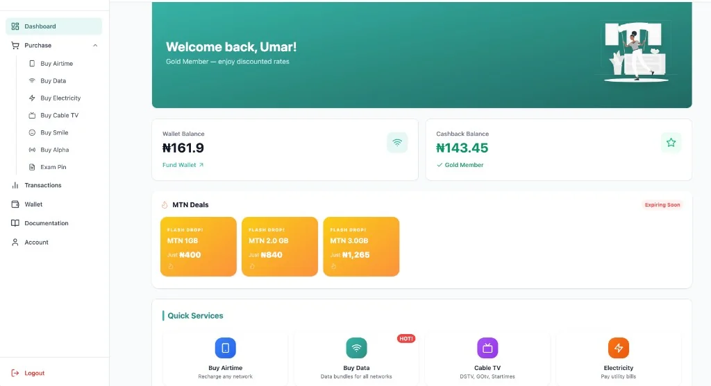Click the Dashboard grid icon in sidebar
The width and height of the screenshot is (711, 386).
[15, 26]
